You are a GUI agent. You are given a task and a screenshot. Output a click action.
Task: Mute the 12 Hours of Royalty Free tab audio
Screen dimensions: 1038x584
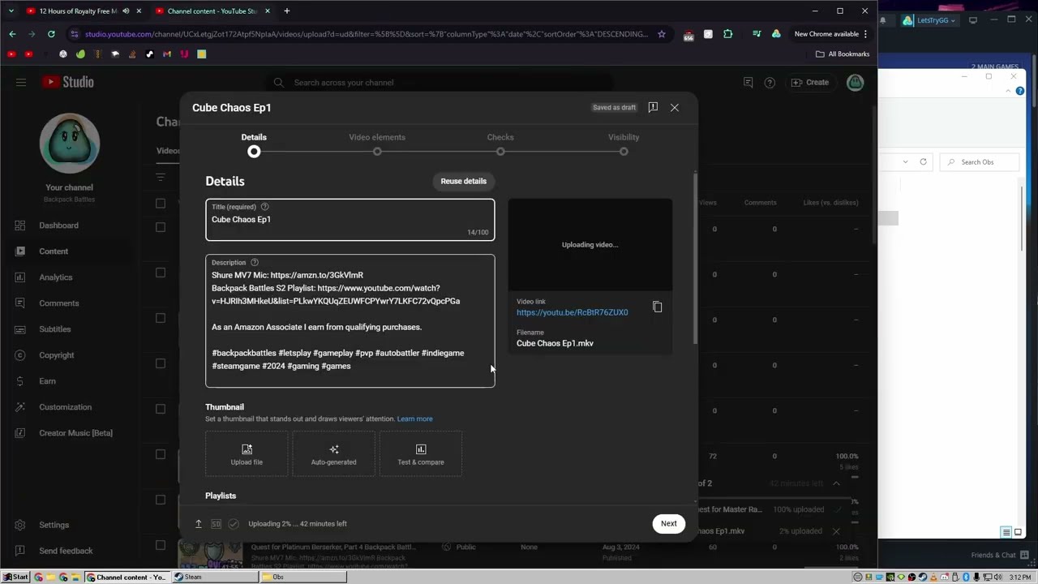tap(126, 11)
